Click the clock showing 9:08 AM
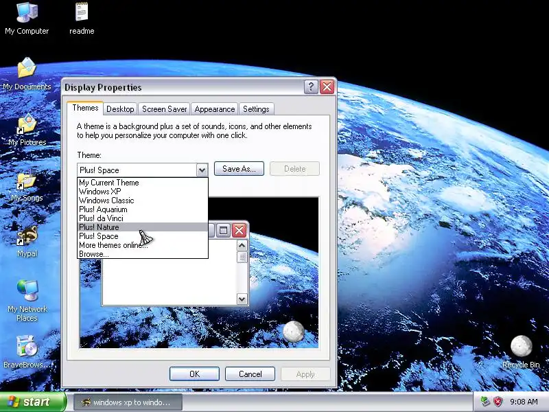 [x=524, y=402]
